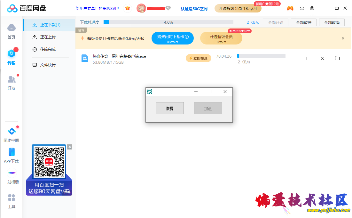
Task: Cancel the 热血传奇 file download
Action: click(x=322, y=58)
